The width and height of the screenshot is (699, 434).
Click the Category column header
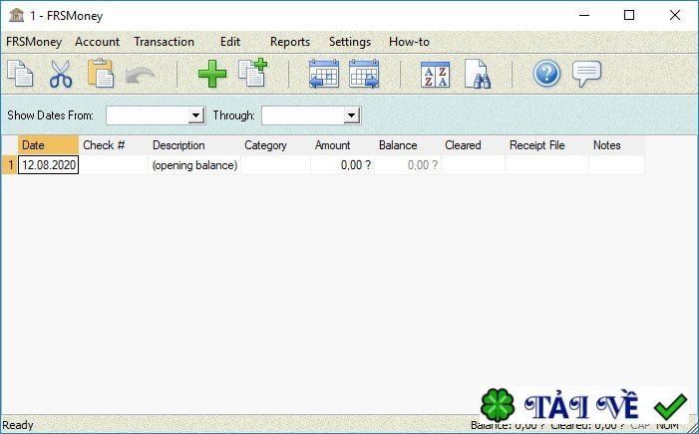tap(275, 145)
